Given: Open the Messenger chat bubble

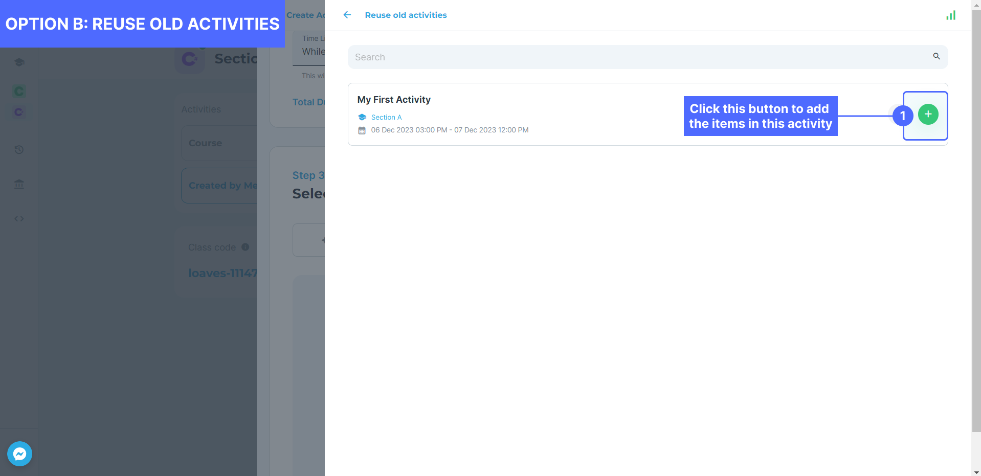Looking at the screenshot, I should coord(19,454).
